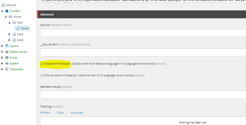Click the Layout icon
The width and height of the screenshot is (246, 125).
pos(7,46)
